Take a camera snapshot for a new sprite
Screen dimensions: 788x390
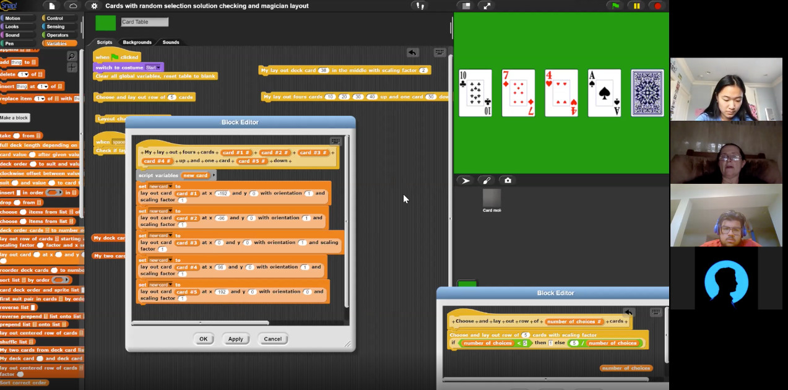pos(508,180)
